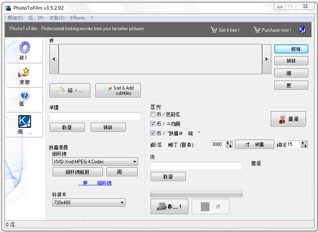Click the PhotoToFilm title bar icon
This screenshot has width=318, height=232.
click(x=8, y=8)
